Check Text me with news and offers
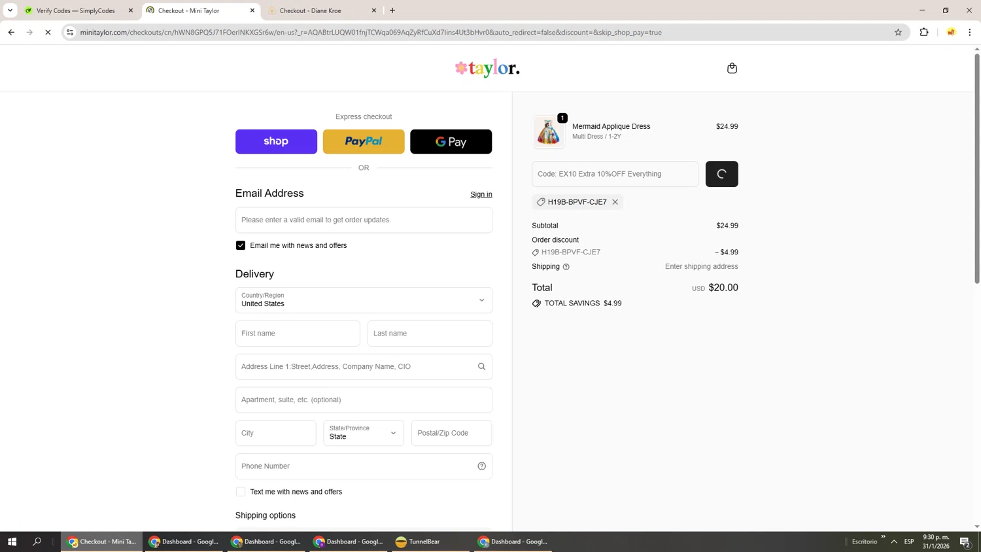 coord(241,492)
